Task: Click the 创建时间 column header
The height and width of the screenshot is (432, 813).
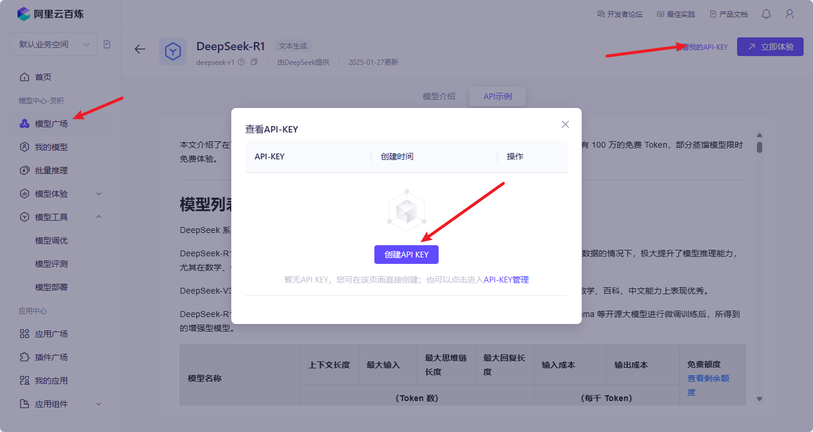Action: point(397,156)
